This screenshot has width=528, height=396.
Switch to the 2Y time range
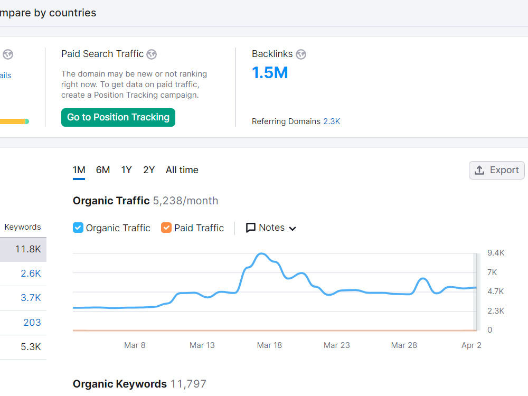click(149, 170)
